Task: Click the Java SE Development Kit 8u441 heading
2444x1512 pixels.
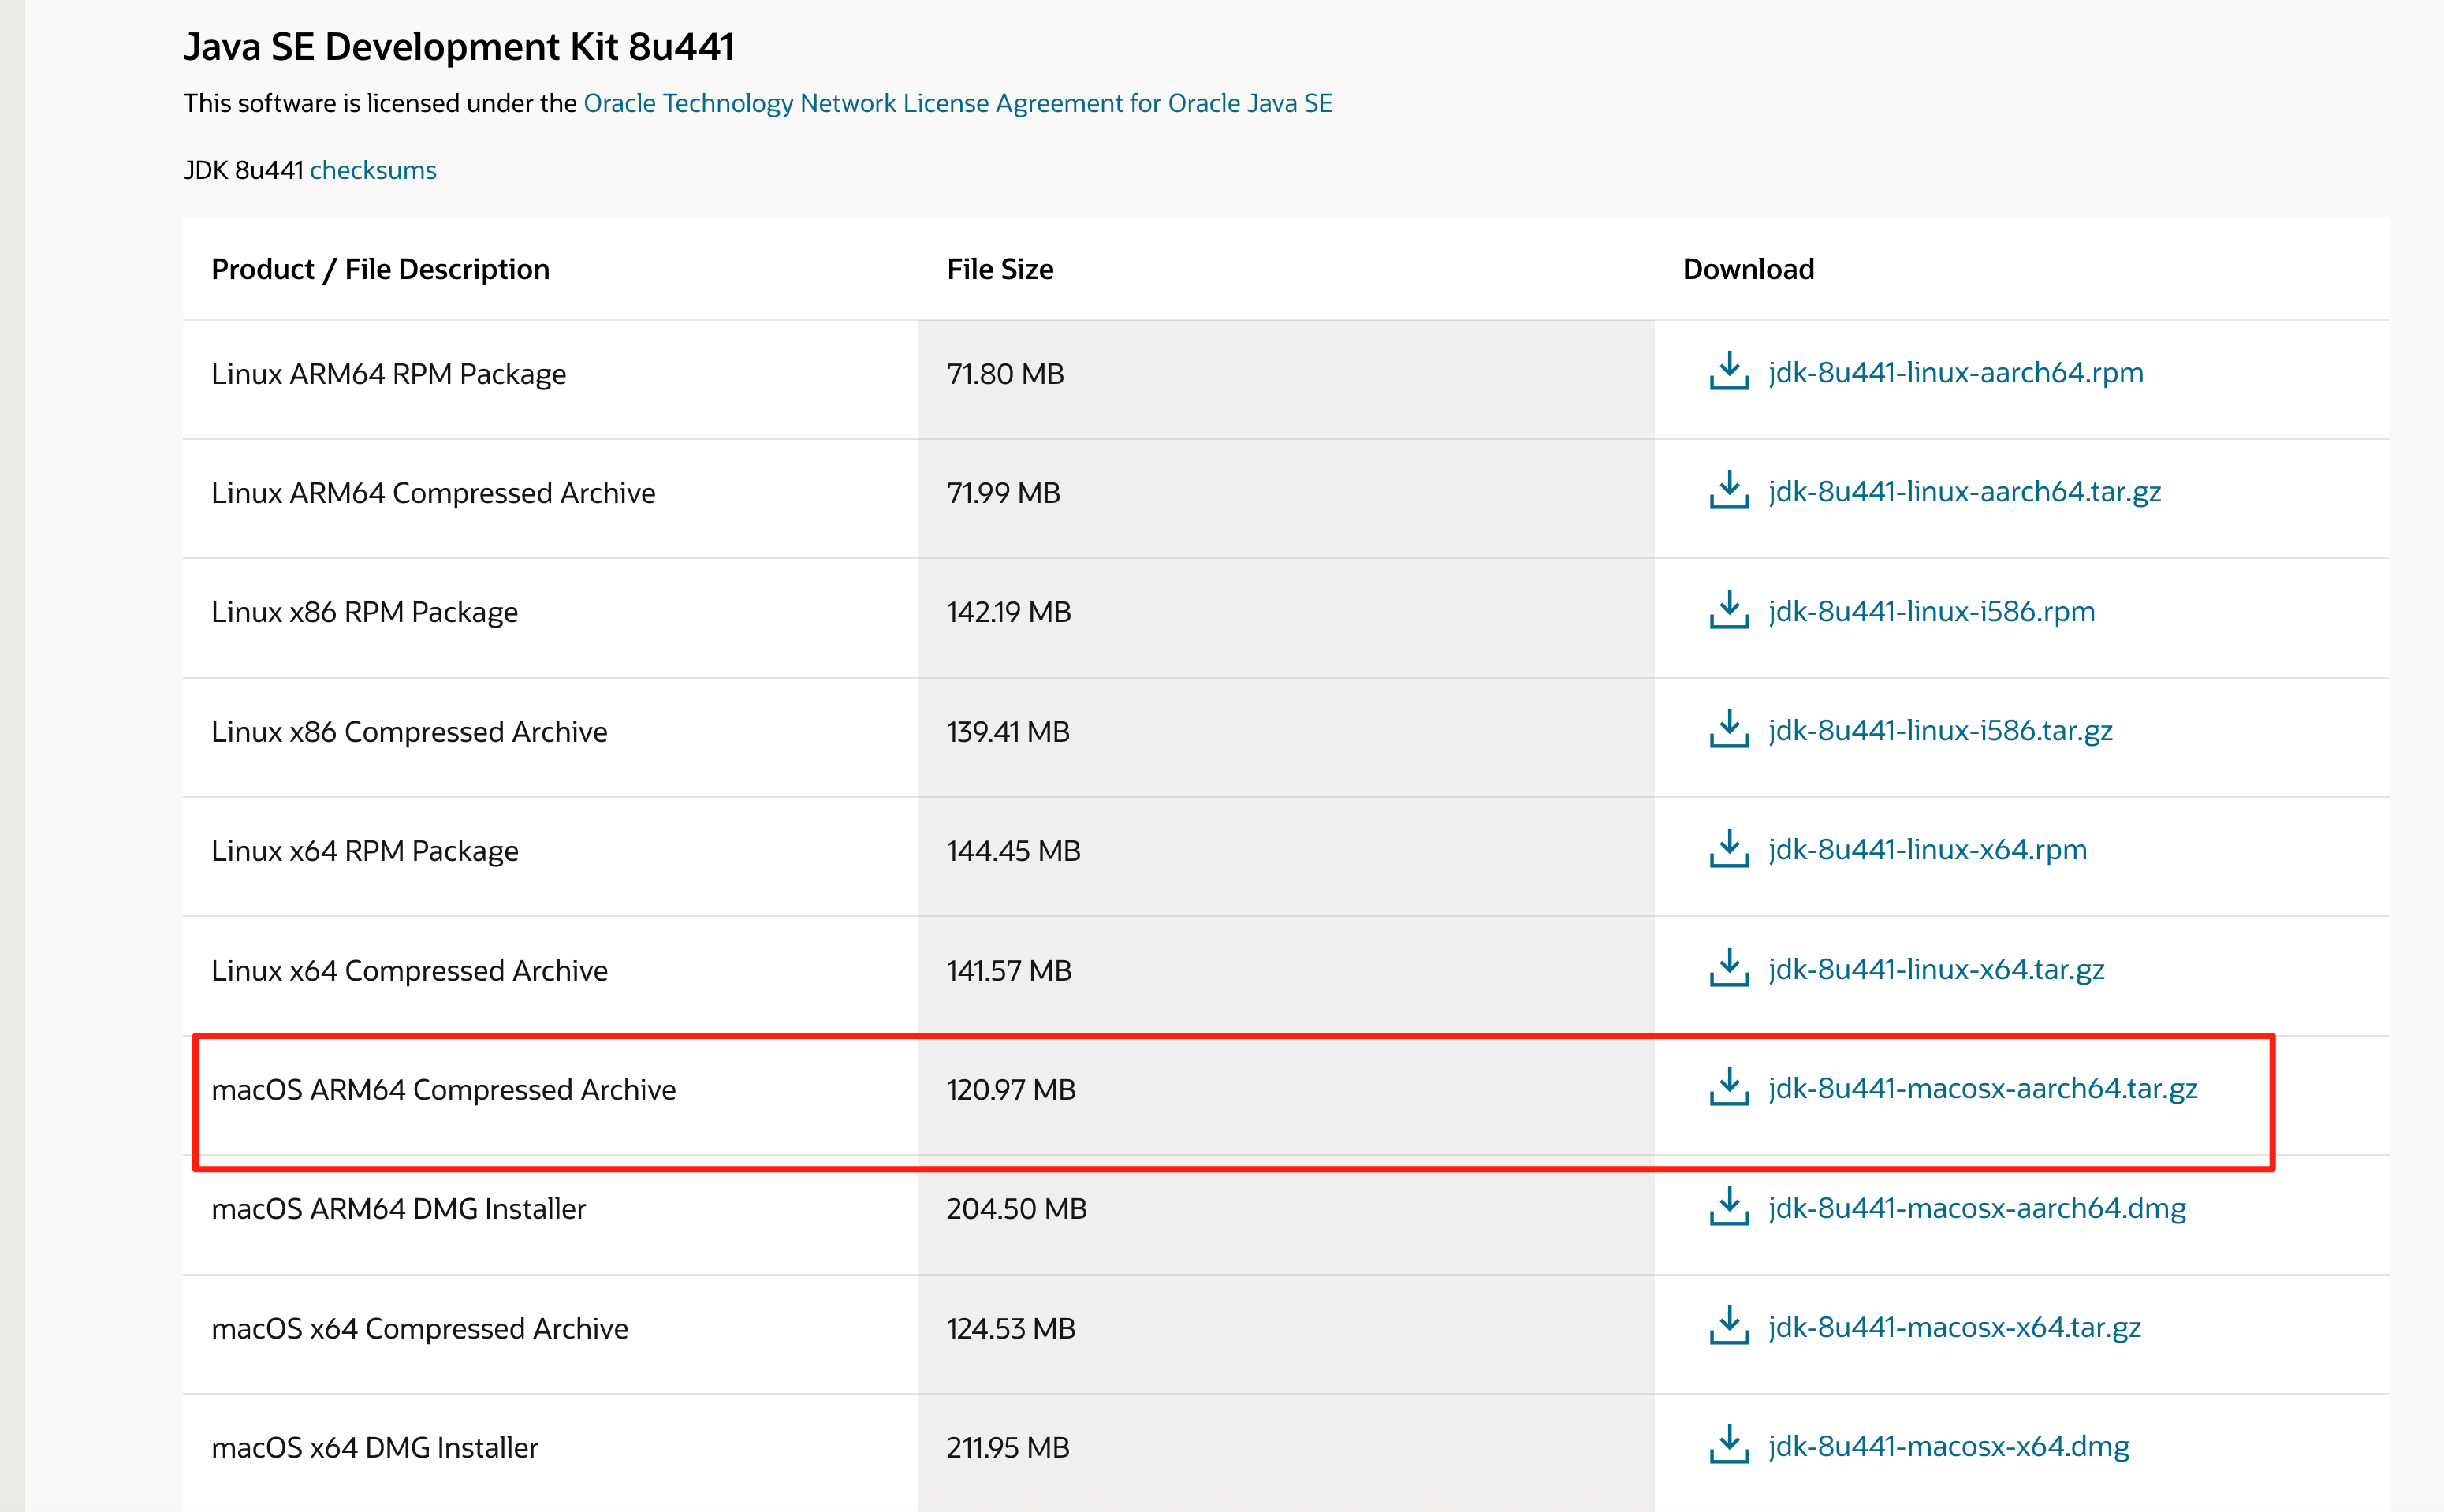Action: coord(459,47)
